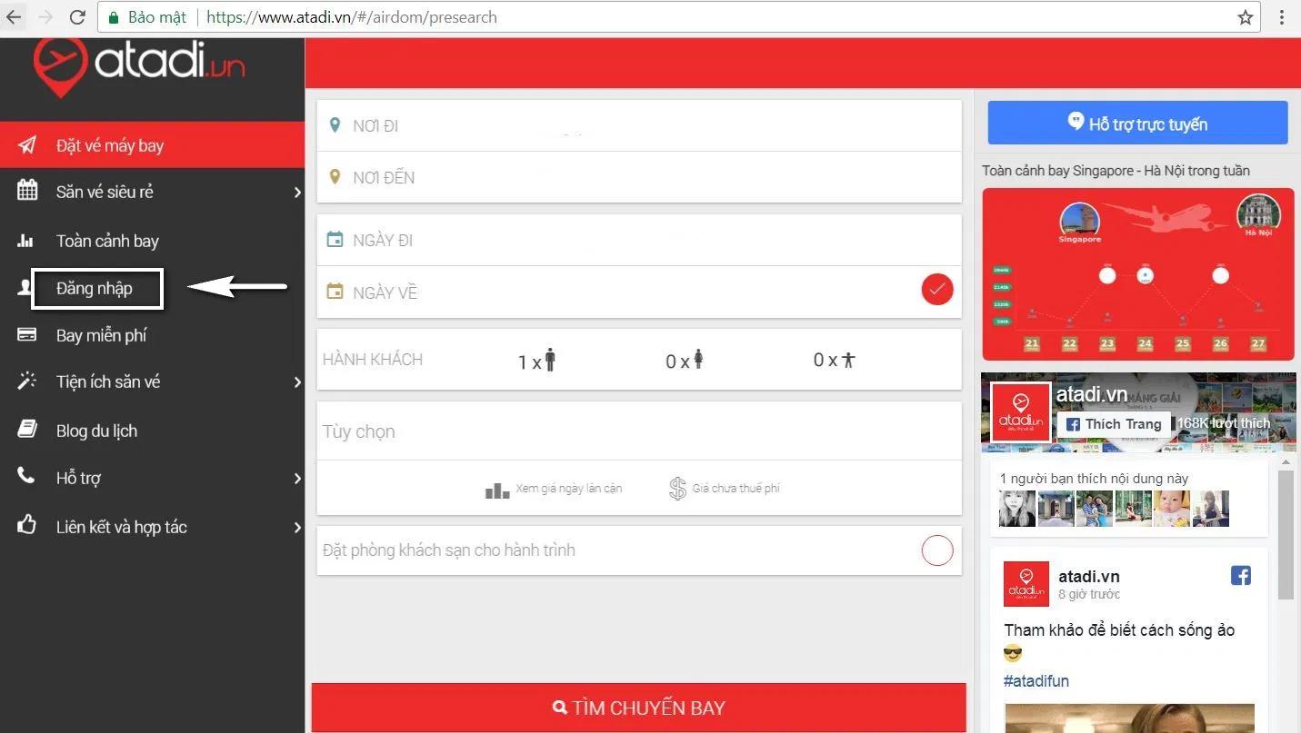1301x733 pixels.
Task: Expand the 'Hỗ trợ' sidebar submenu
Action: tap(296, 479)
